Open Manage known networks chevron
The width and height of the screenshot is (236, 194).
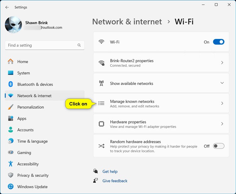pyautogui.click(x=222, y=103)
